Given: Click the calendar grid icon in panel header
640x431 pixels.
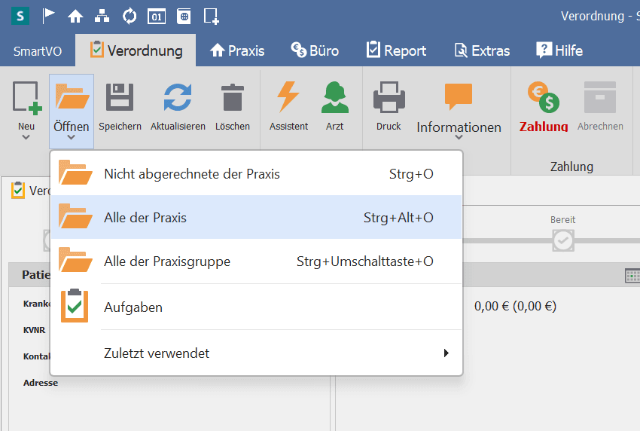Looking at the screenshot, I should pyautogui.click(x=632, y=276).
